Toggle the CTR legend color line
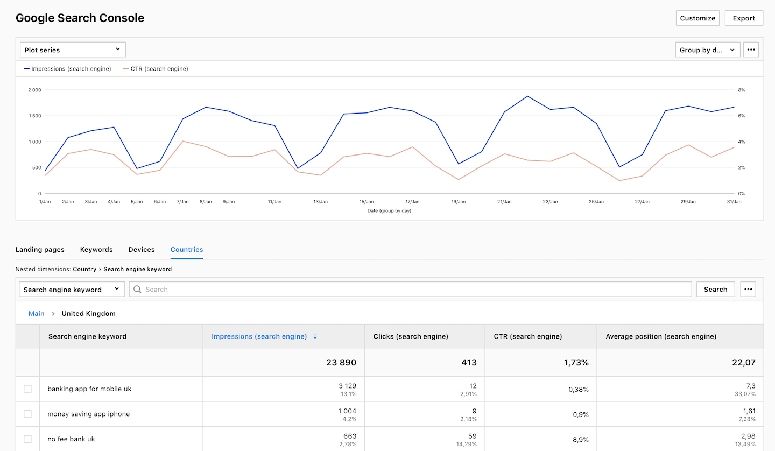This screenshot has height=451, width=775. click(x=126, y=69)
